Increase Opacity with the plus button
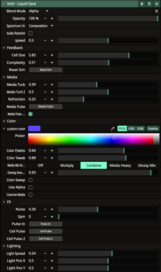The width and height of the screenshot is (161, 272). click(x=52, y=18)
